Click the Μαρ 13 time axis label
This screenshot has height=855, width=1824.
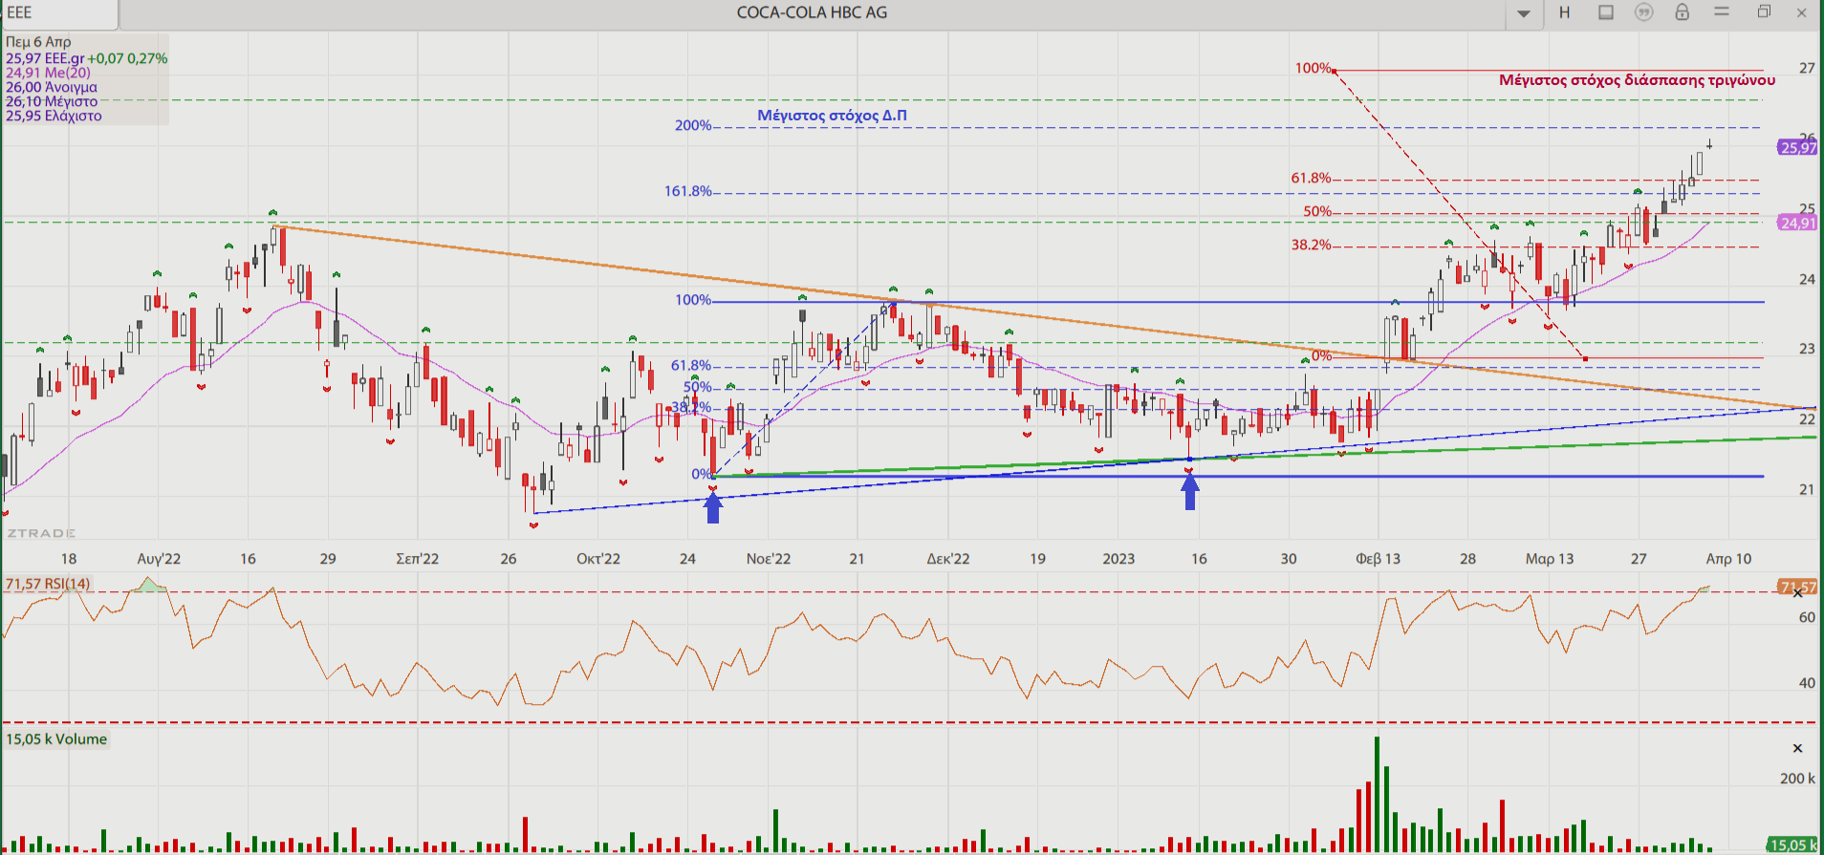click(1550, 559)
